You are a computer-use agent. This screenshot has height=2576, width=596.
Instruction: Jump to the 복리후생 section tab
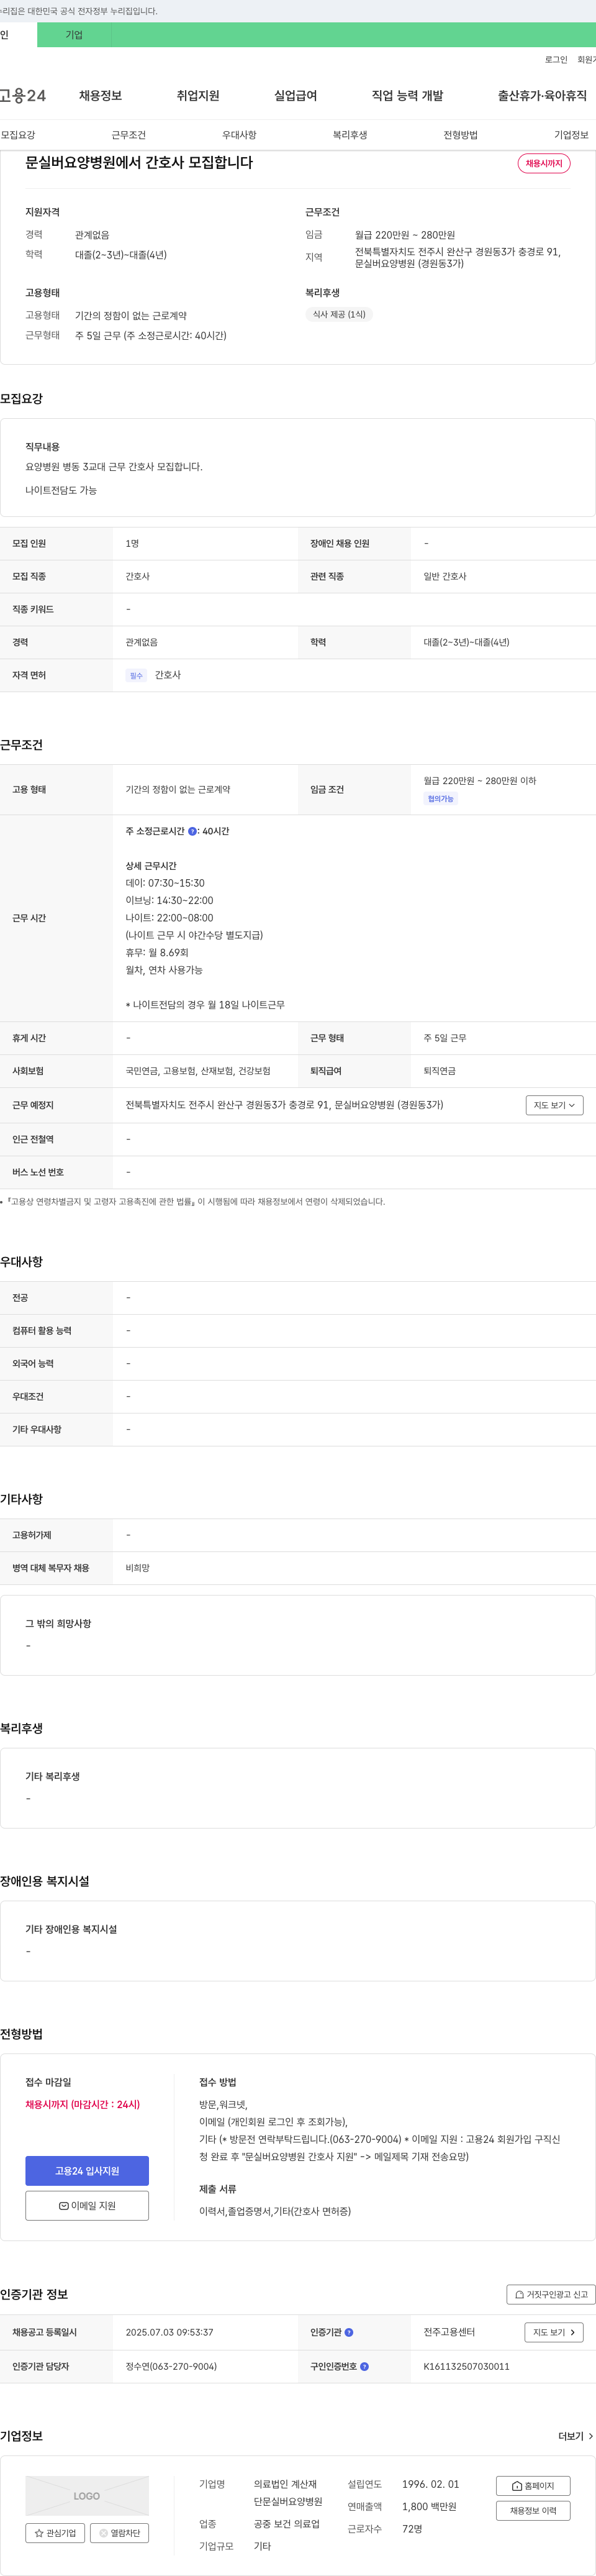coord(350,135)
